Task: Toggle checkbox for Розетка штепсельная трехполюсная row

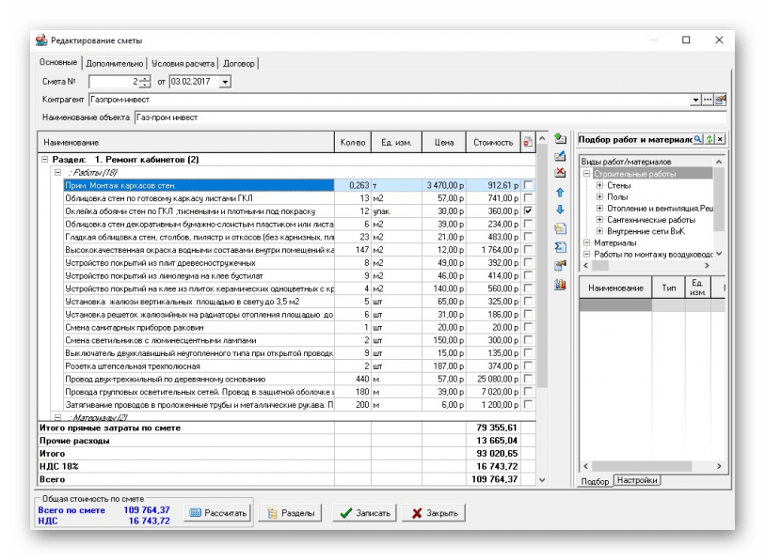Action: 528,366
